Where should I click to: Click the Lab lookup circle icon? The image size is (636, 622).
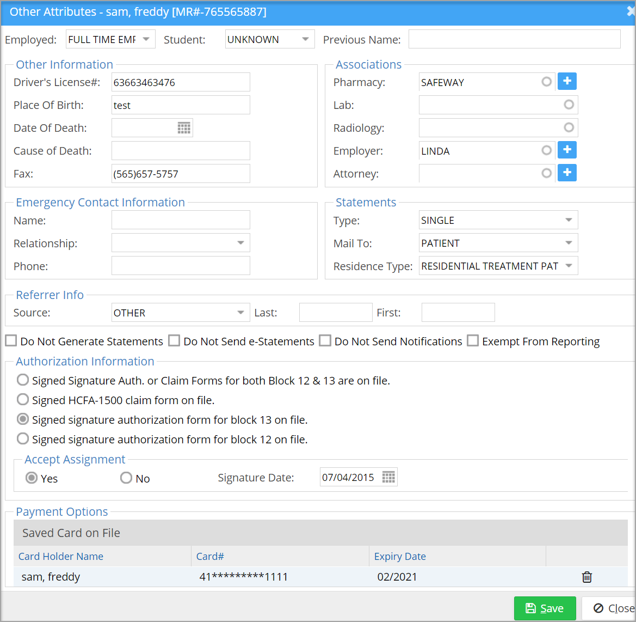point(569,105)
